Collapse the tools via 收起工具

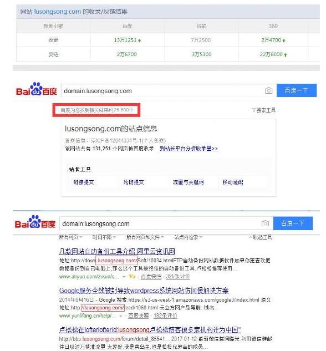click(x=261, y=237)
